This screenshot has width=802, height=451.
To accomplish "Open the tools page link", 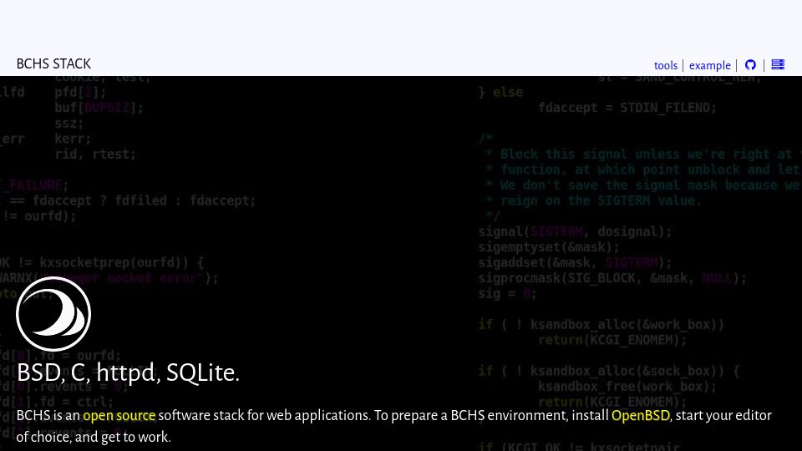I will (666, 65).
